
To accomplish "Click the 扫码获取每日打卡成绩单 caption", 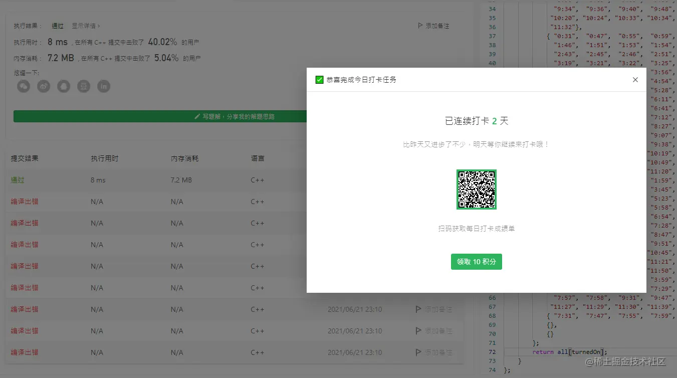I will pos(477,229).
